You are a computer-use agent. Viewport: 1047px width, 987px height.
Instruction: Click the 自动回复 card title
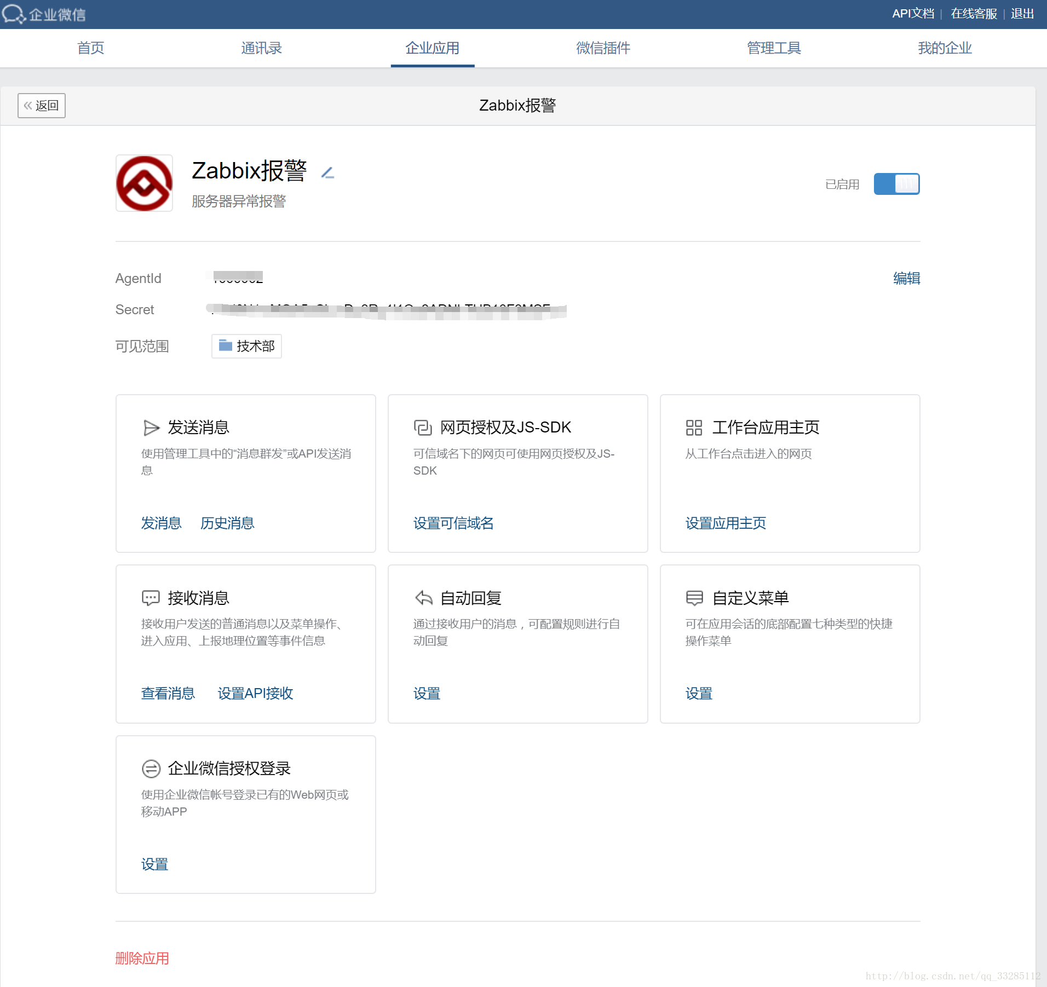coord(471,598)
